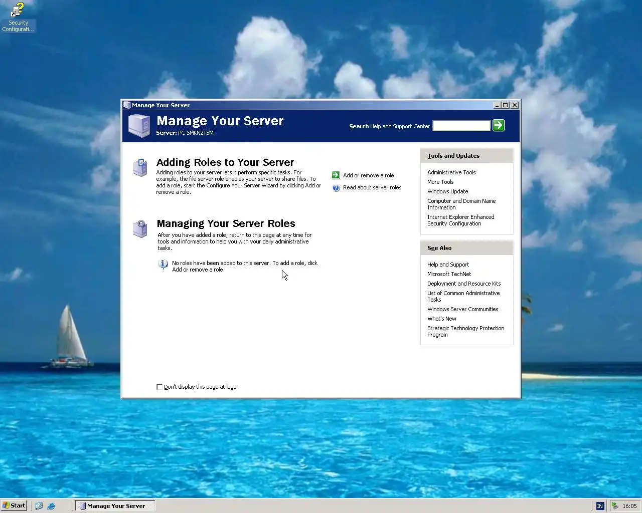
Task: Check Don't display this page at logon
Action: coord(159,387)
